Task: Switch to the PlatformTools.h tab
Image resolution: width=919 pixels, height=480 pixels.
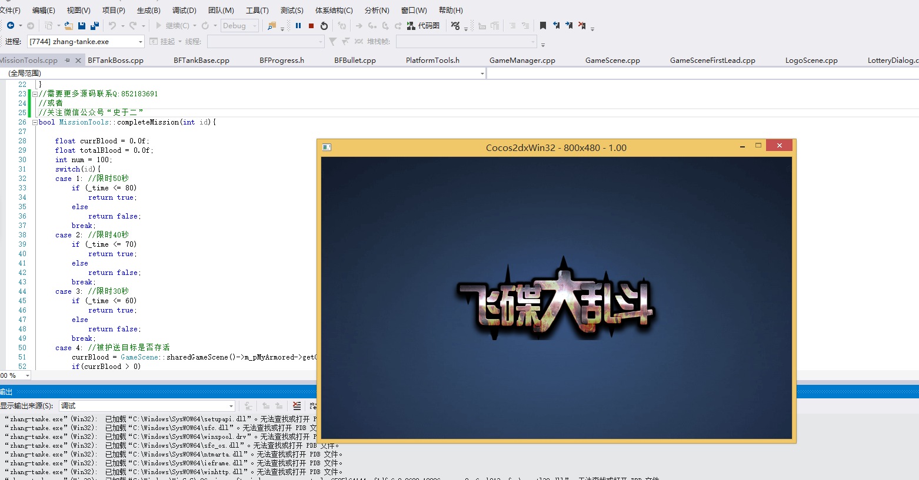Action: (432, 60)
